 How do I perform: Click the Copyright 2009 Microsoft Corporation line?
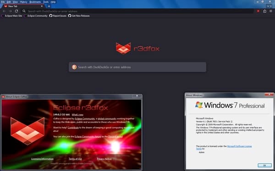coord(224,124)
